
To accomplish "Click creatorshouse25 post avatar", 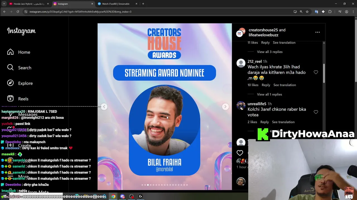I will tap(240, 32).
